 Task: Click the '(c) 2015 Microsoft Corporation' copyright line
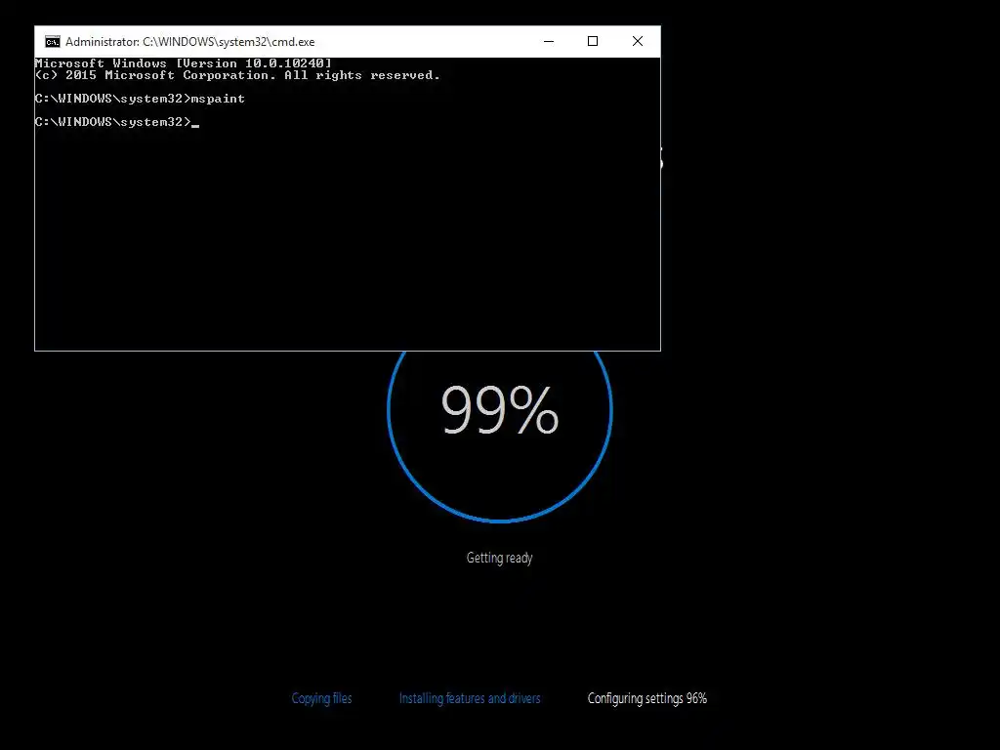(237, 75)
